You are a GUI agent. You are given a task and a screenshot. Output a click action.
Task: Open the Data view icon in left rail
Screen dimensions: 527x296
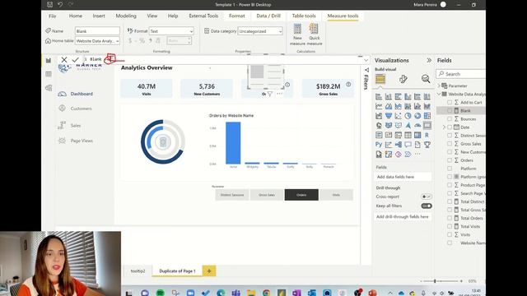click(49, 74)
